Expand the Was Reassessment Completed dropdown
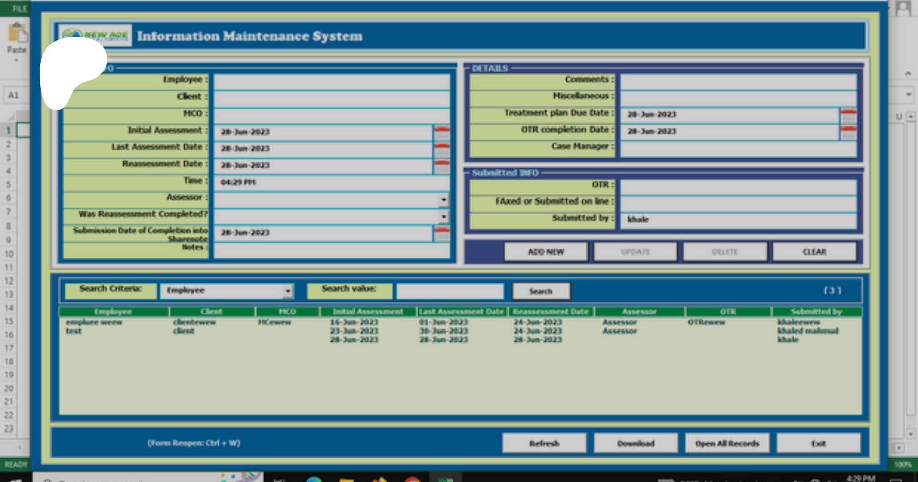918x482 pixels. (443, 217)
